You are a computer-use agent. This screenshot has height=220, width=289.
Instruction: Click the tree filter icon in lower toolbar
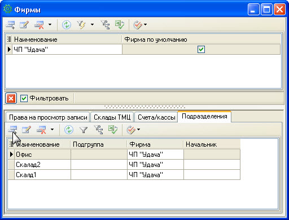click(x=99, y=130)
